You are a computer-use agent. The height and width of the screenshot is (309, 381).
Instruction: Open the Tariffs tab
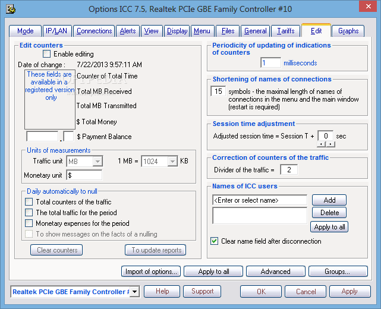[x=286, y=31]
